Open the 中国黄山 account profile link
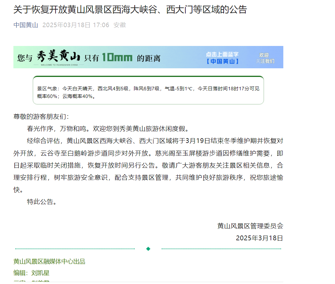Viewport: 335px width, 284px height. click(x=26, y=25)
